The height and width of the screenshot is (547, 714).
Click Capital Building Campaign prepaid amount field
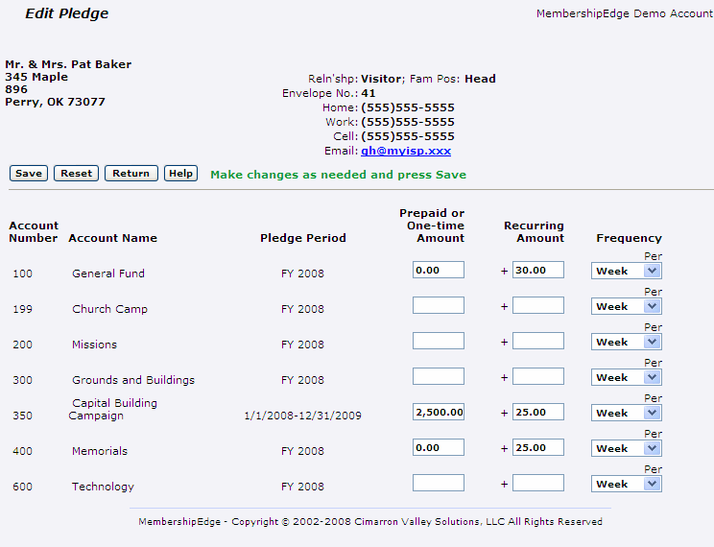(x=439, y=413)
